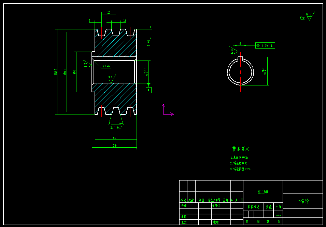
Task: Select the 其余 label at top right
Action: pos(302,18)
